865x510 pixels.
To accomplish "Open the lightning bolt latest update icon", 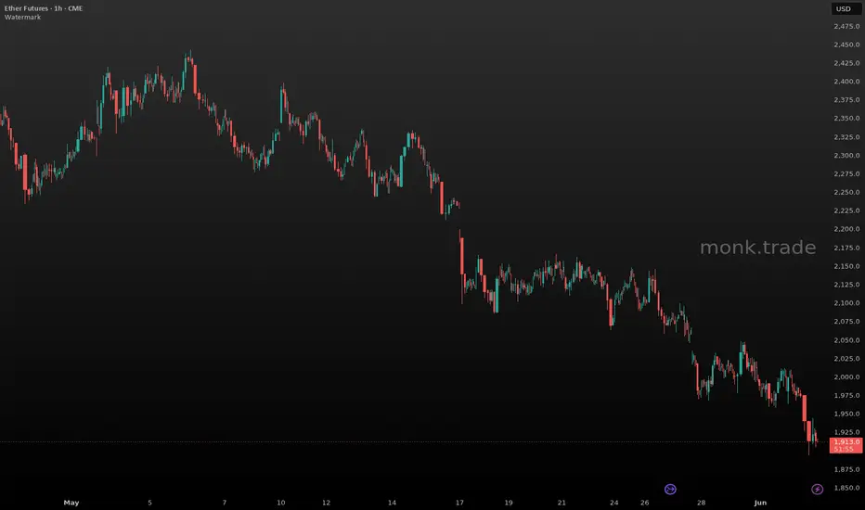I will point(817,489).
